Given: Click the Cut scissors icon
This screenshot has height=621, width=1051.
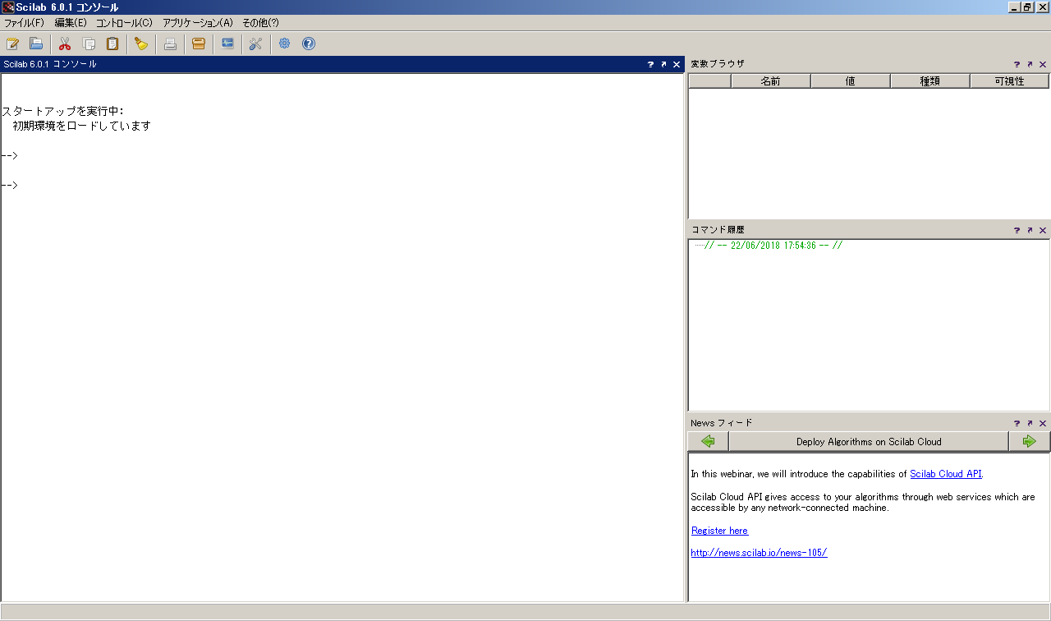Looking at the screenshot, I should pyautogui.click(x=65, y=44).
